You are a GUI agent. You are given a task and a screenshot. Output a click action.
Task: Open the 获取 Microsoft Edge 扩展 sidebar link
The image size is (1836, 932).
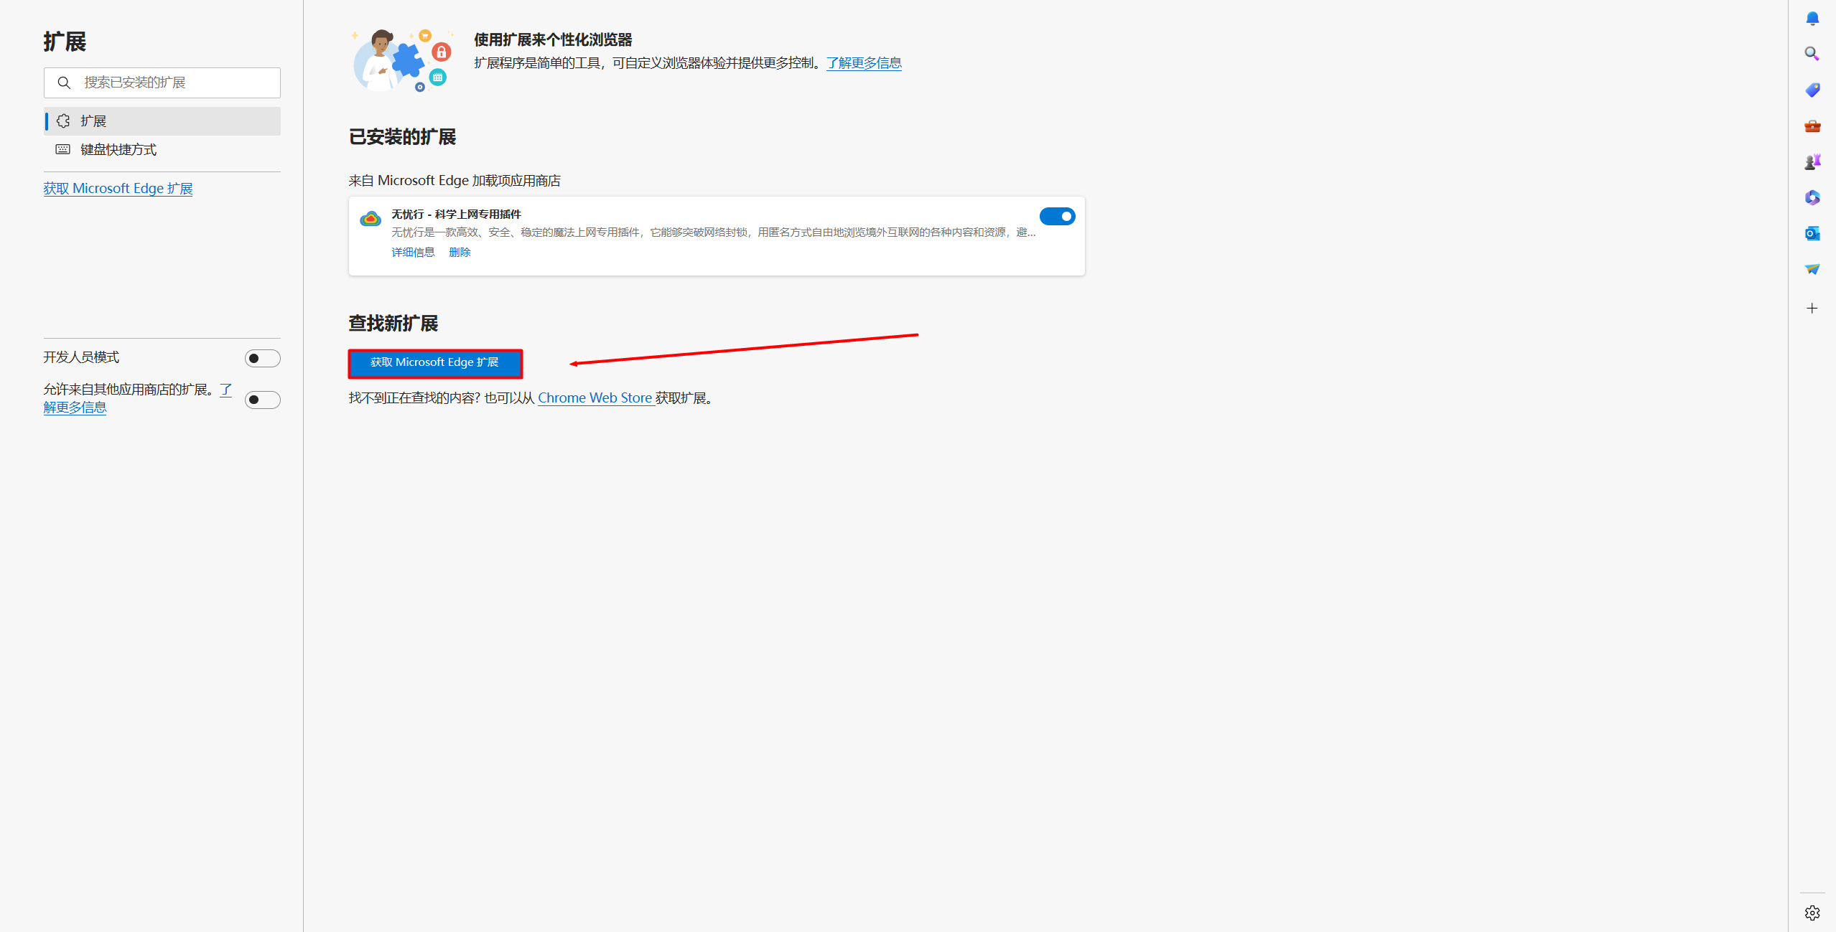point(118,189)
